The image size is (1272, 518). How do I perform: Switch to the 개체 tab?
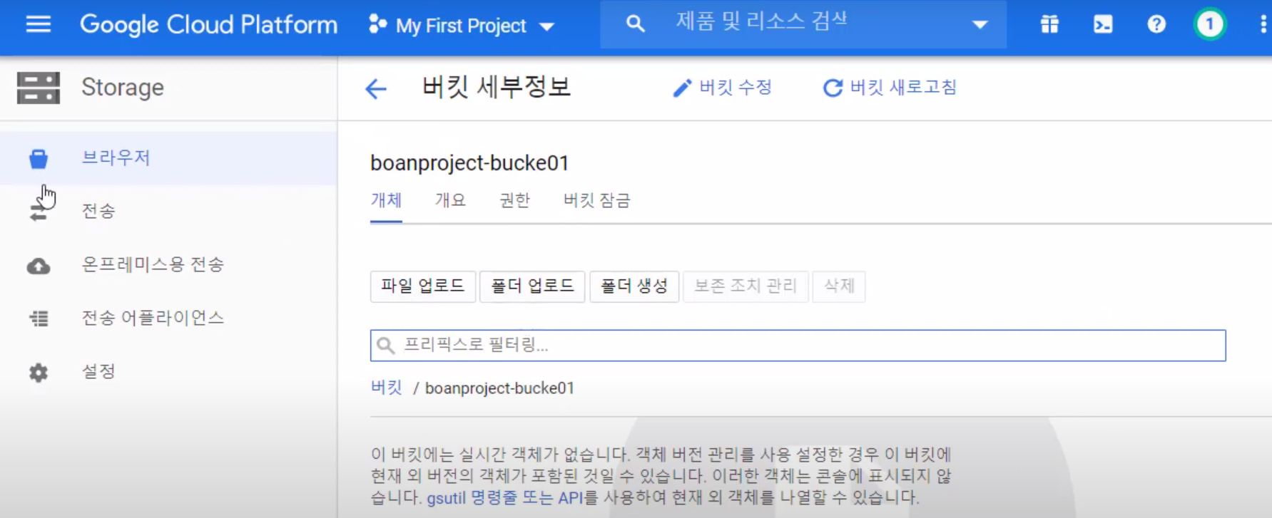click(386, 201)
